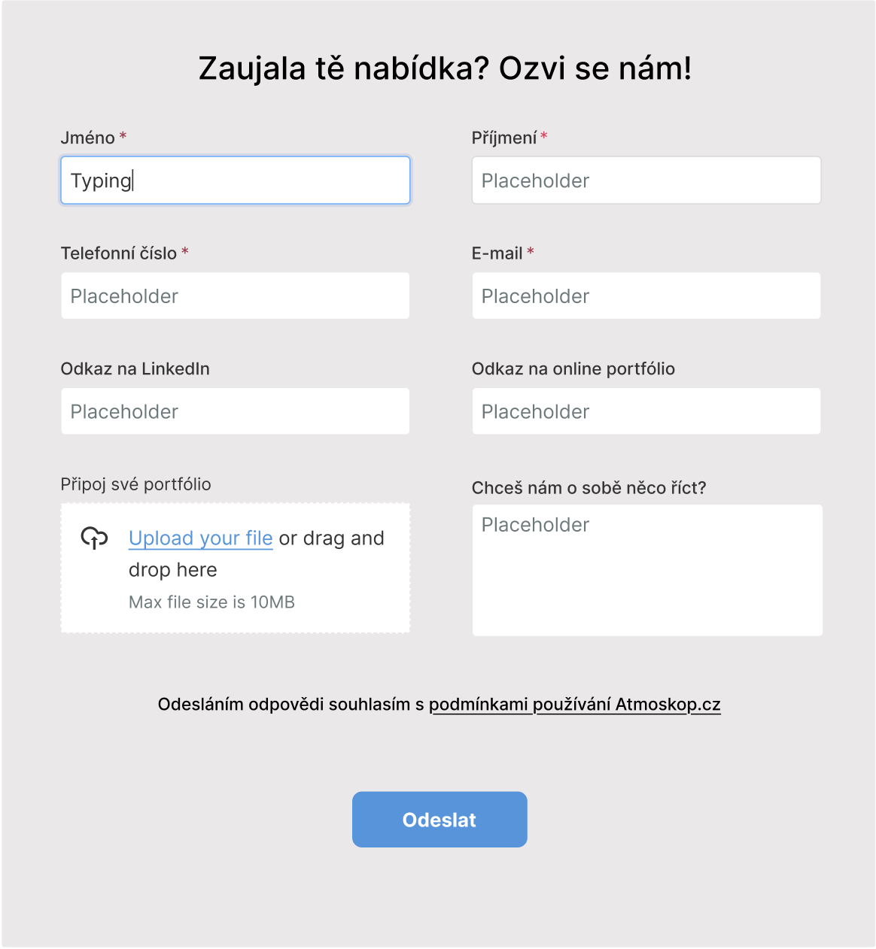
Task: Select the Telefonní číslo input field
Action: tap(235, 296)
